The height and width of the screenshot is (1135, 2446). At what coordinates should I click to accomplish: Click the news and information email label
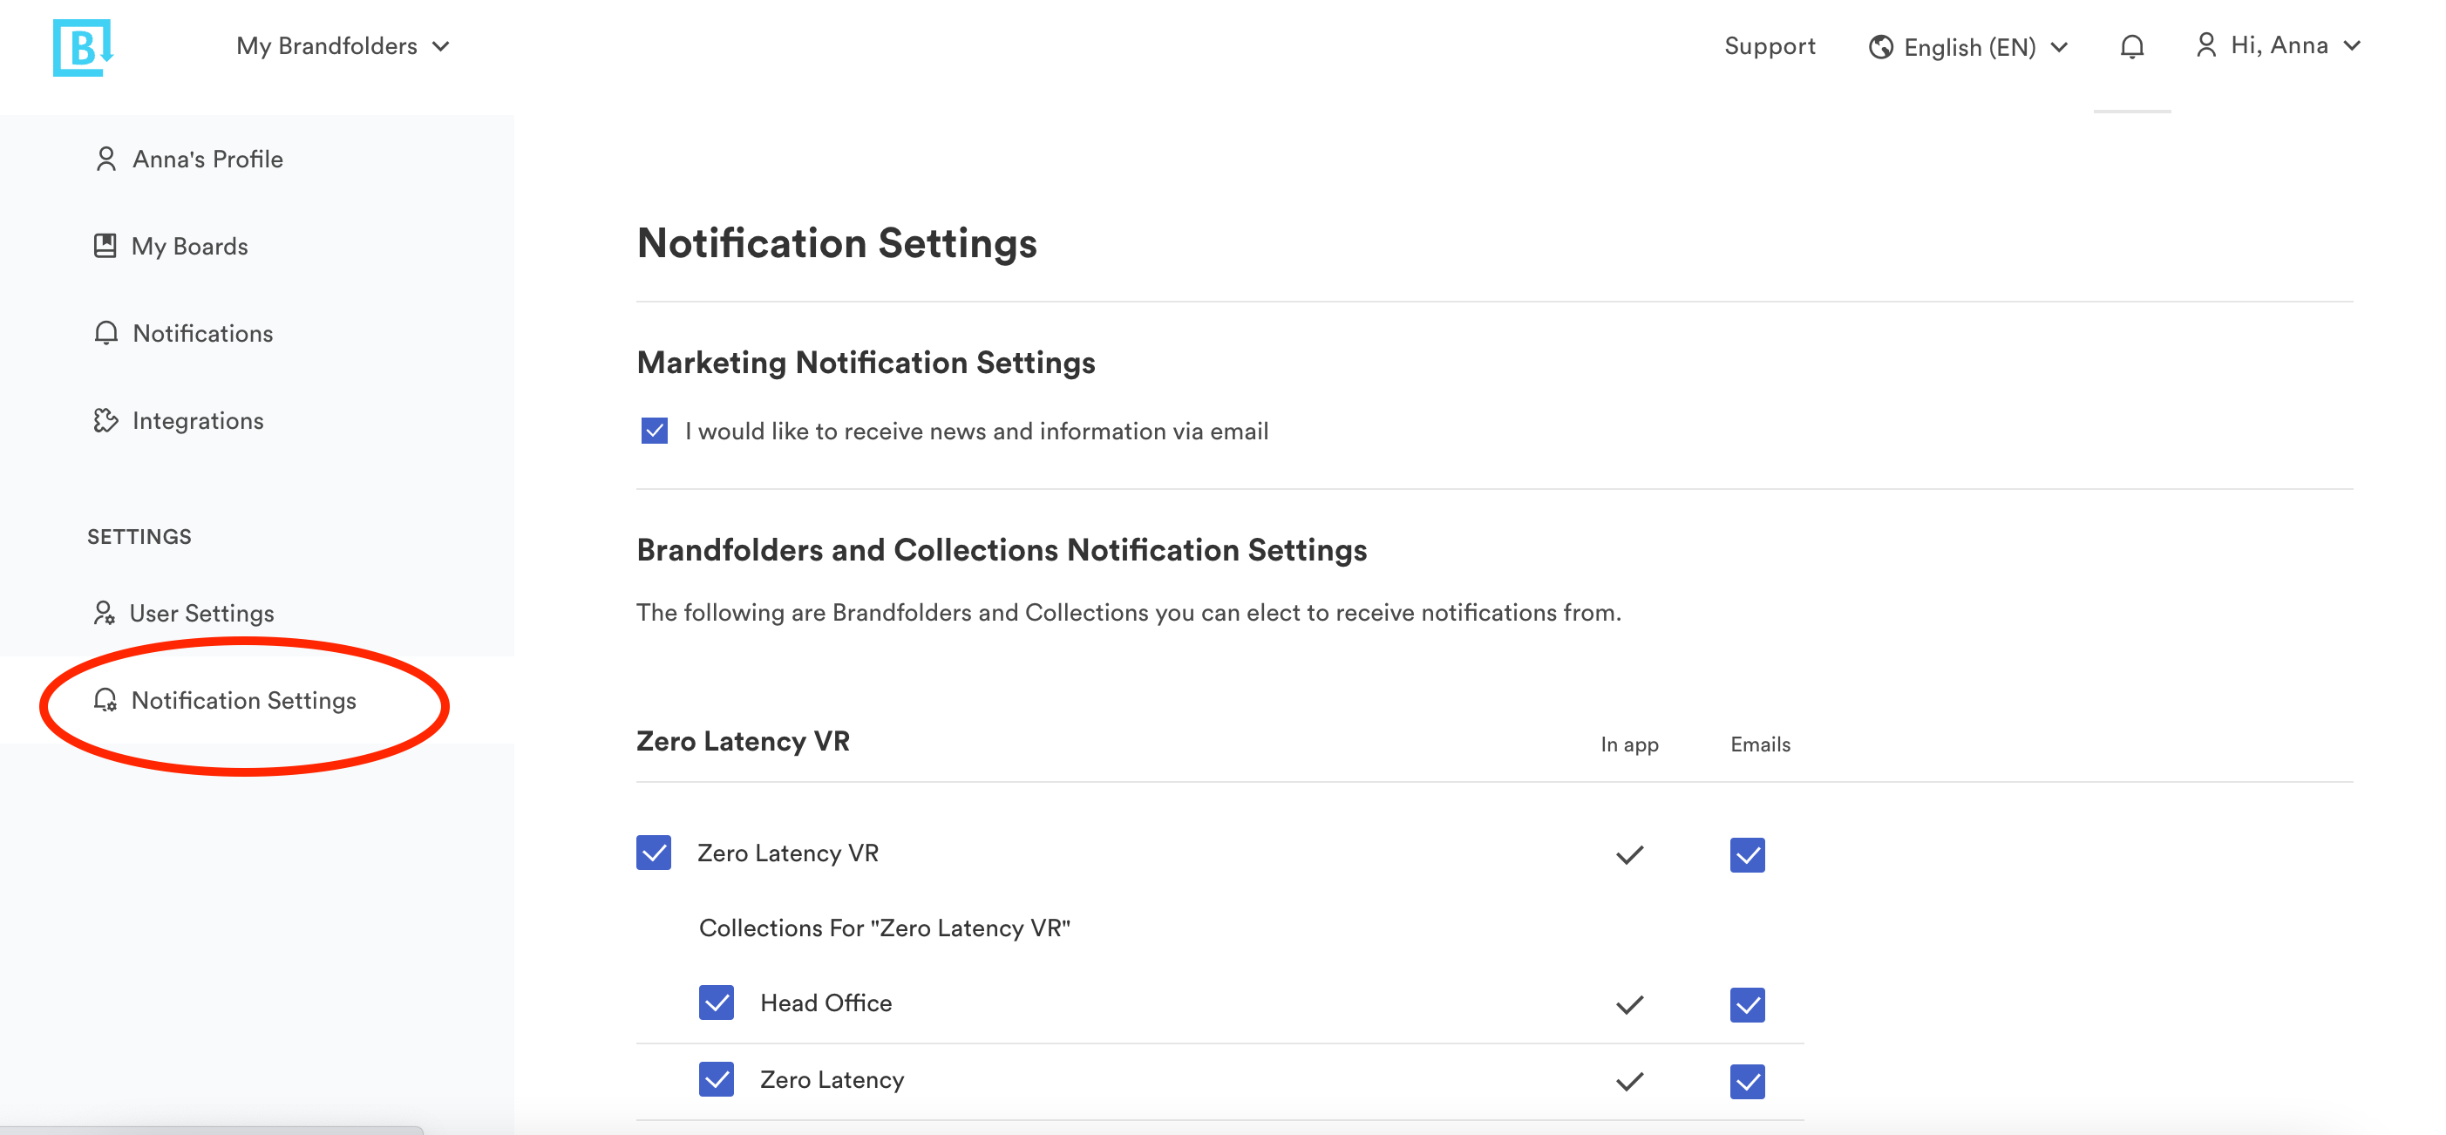click(x=976, y=432)
